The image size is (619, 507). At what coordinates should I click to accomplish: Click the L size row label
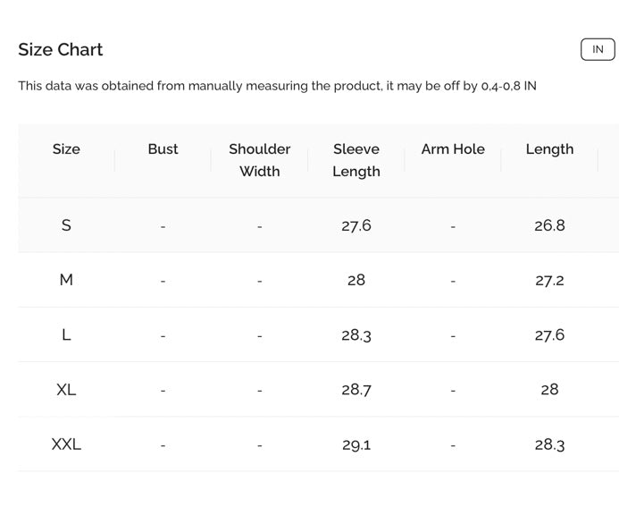pyautogui.click(x=66, y=334)
